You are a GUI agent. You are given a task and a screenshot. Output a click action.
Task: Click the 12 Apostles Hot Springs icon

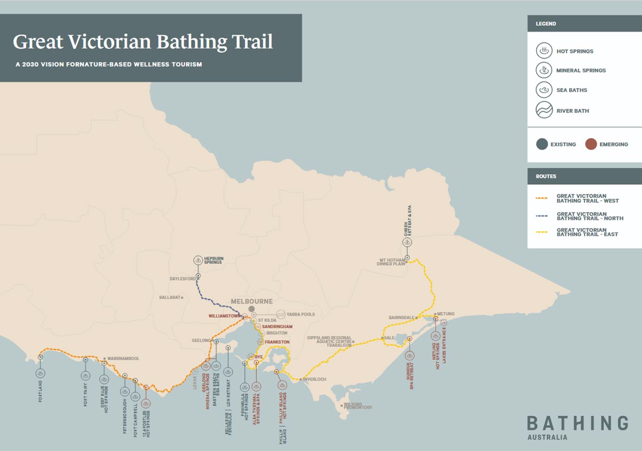click(146, 402)
